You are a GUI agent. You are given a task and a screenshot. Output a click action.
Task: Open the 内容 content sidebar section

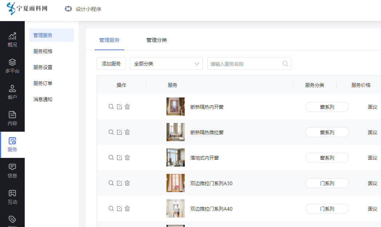[12, 119]
